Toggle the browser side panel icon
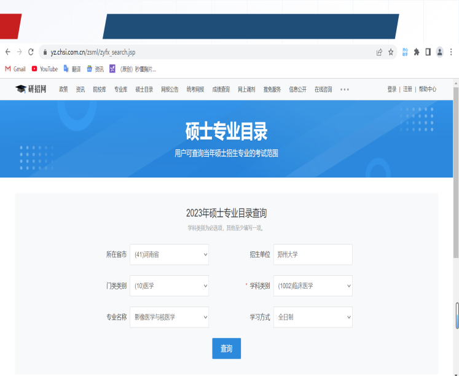The width and height of the screenshot is (459, 376). 428,52
